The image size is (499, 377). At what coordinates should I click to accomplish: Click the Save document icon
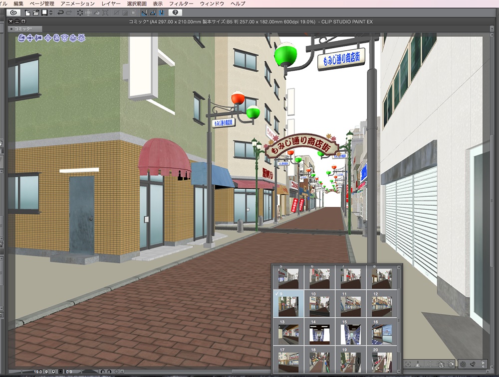click(44, 12)
